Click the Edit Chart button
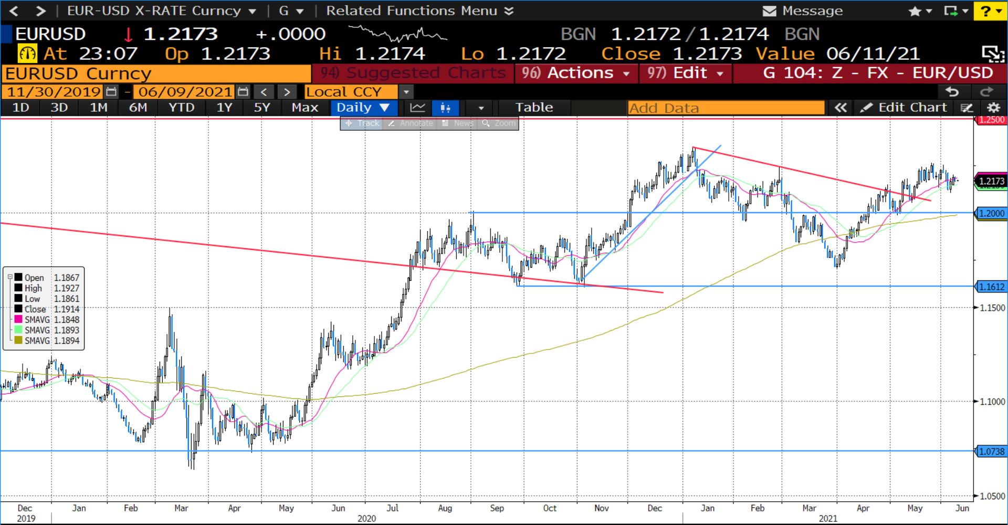 [x=904, y=108]
